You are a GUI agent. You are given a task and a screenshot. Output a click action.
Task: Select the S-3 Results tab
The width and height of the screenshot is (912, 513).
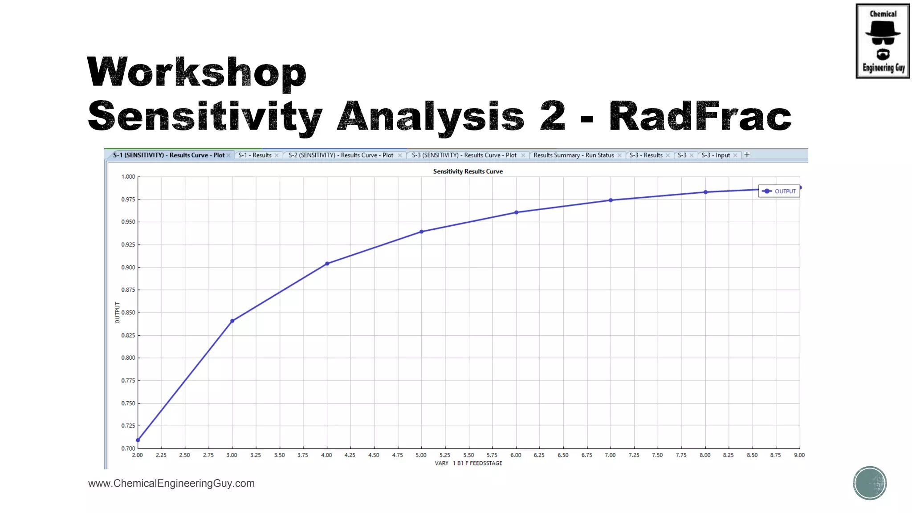click(x=646, y=155)
